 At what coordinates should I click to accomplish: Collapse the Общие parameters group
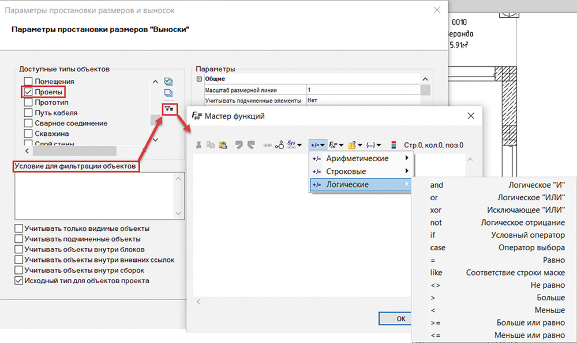[x=200, y=79]
